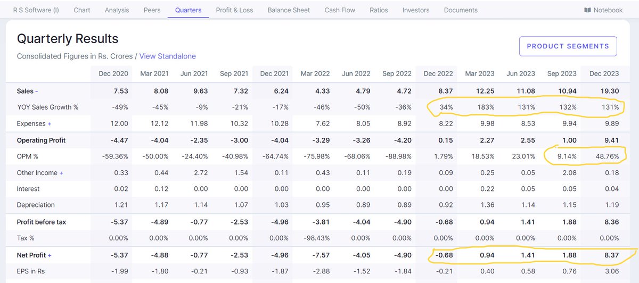Switch to the Chart tab
Image resolution: width=639 pixels, height=283 pixels.
point(82,10)
